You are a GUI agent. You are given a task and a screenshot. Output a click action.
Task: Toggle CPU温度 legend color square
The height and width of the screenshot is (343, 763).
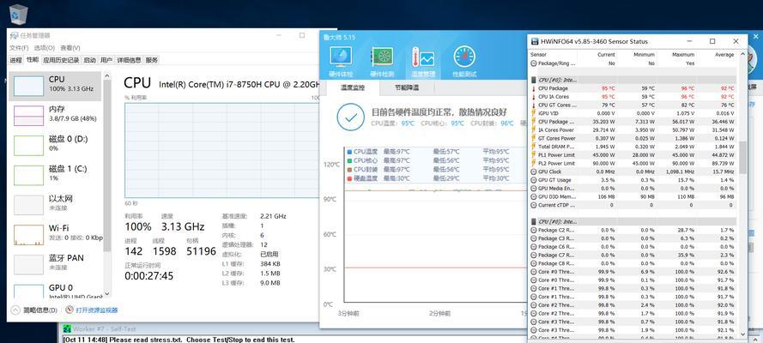pos(349,152)
